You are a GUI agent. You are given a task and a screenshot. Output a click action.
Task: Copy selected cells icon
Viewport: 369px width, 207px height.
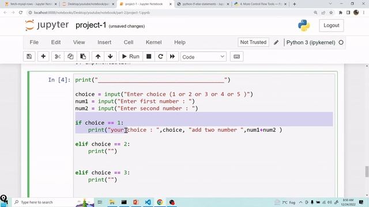pyautogui.click(x=70, y=56)
